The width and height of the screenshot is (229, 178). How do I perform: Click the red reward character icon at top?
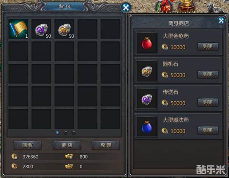(x=164, y=7)
